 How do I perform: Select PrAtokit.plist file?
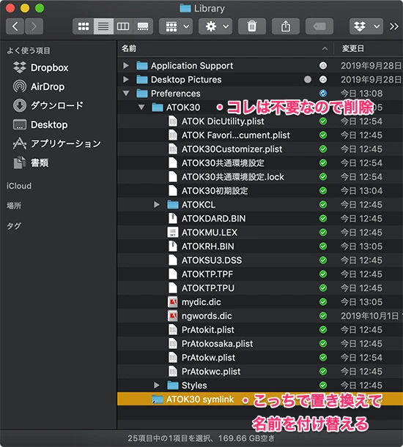pos(208,329)
